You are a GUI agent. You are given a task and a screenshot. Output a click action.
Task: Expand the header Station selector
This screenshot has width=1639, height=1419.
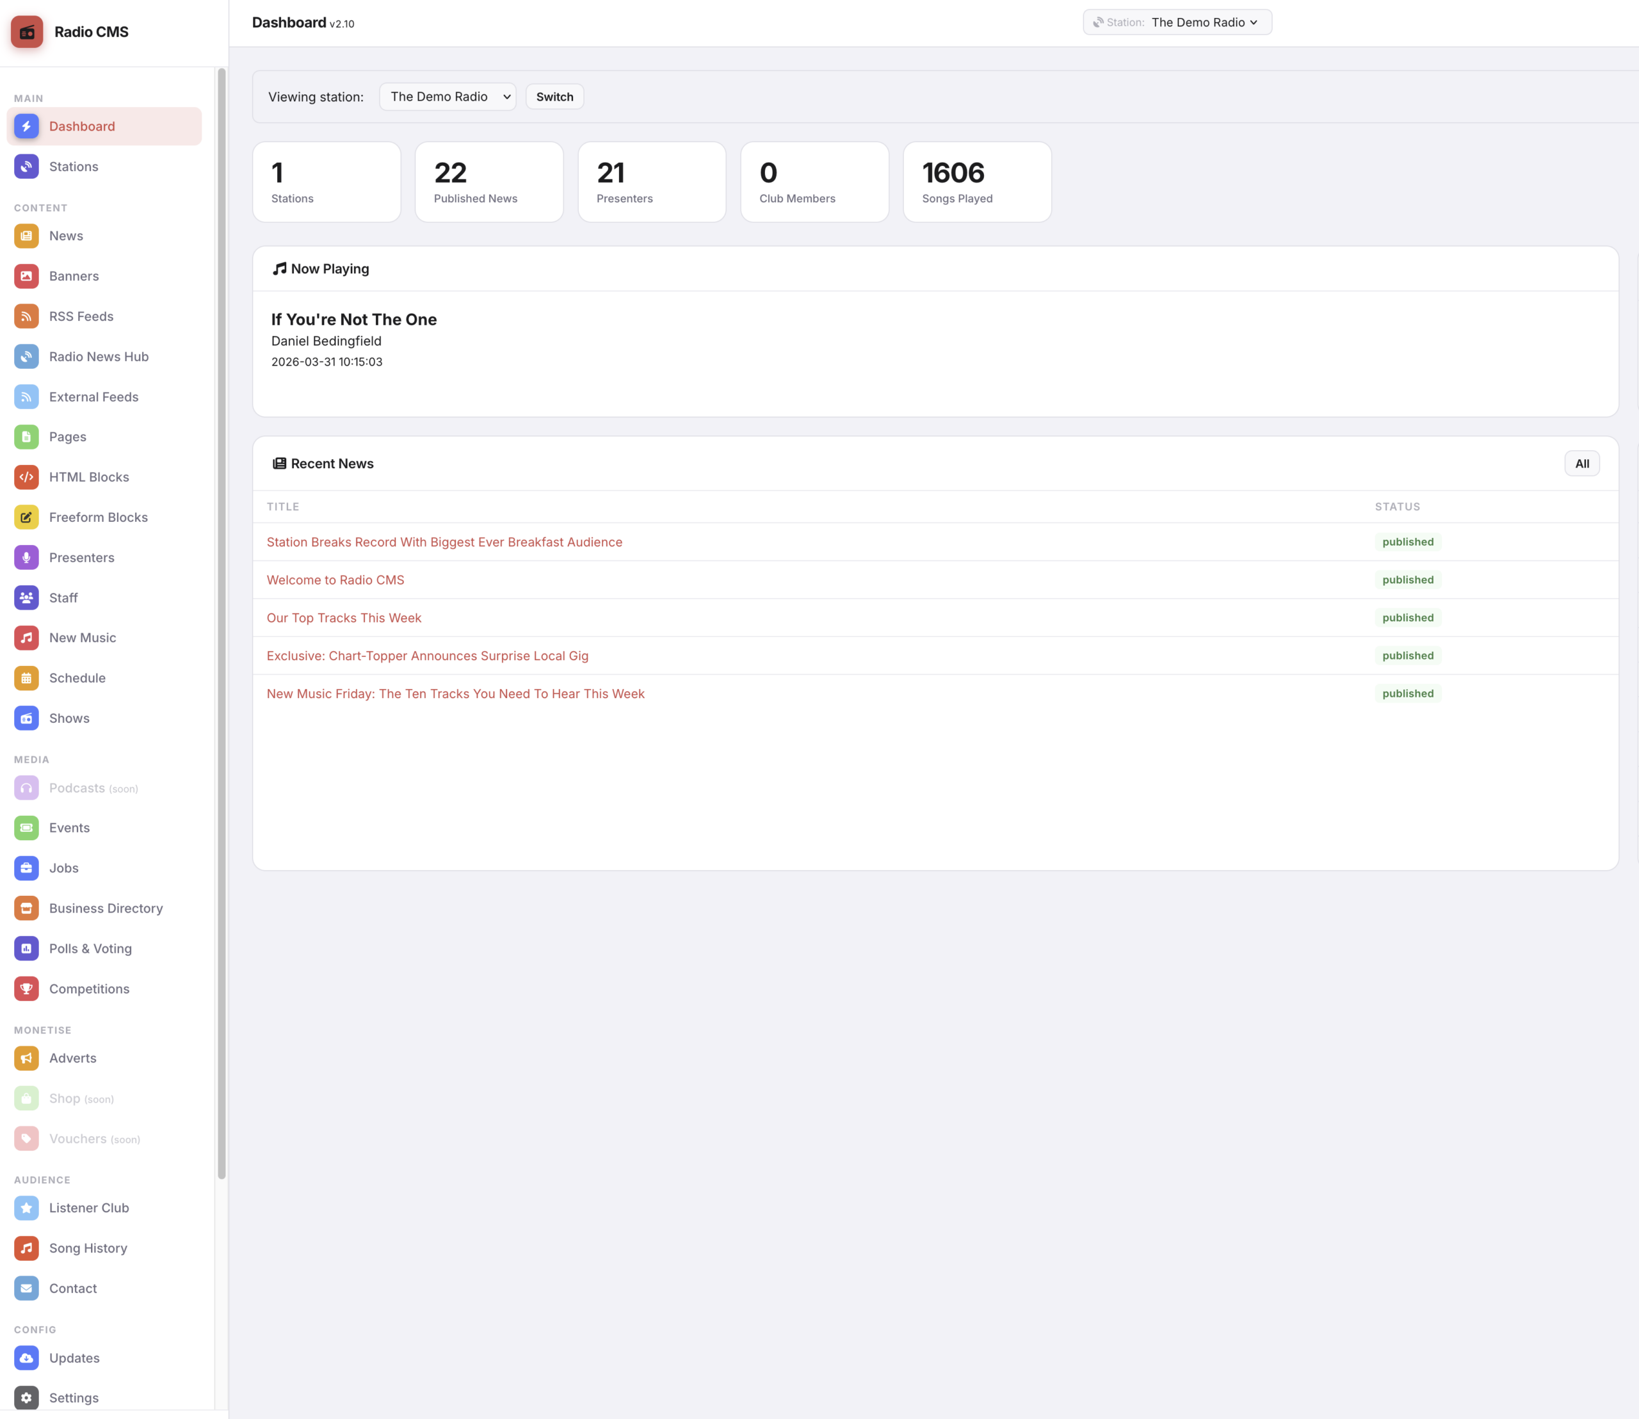click(x=1177, y=22)
